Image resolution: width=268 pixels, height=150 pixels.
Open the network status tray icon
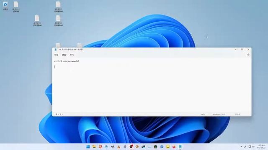[250, 147]
